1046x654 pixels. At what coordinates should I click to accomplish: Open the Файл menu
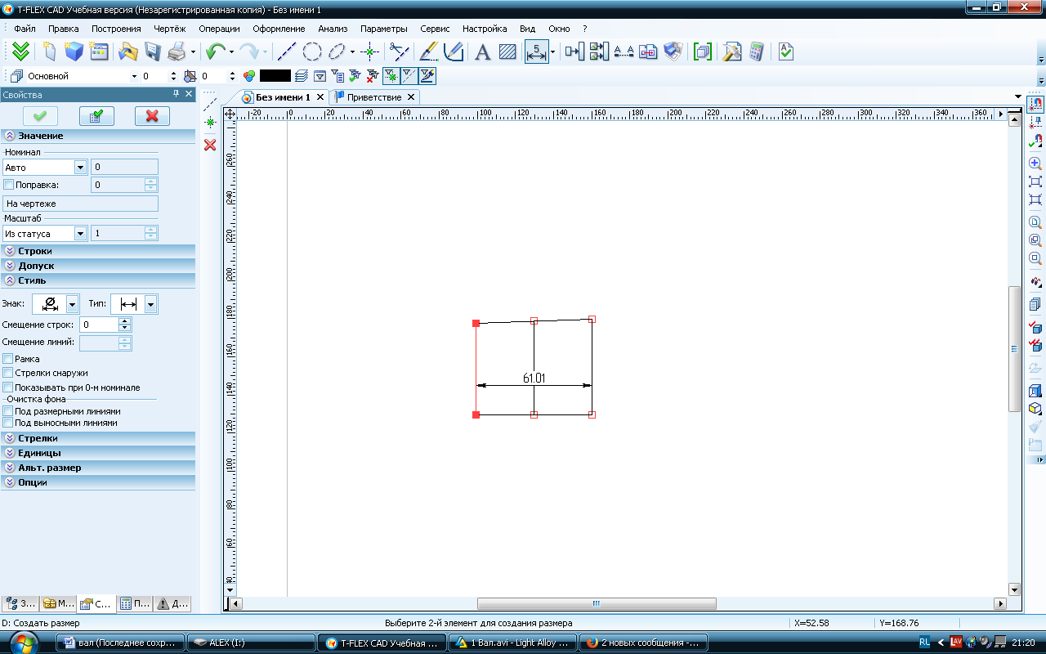tap(25, 29)
